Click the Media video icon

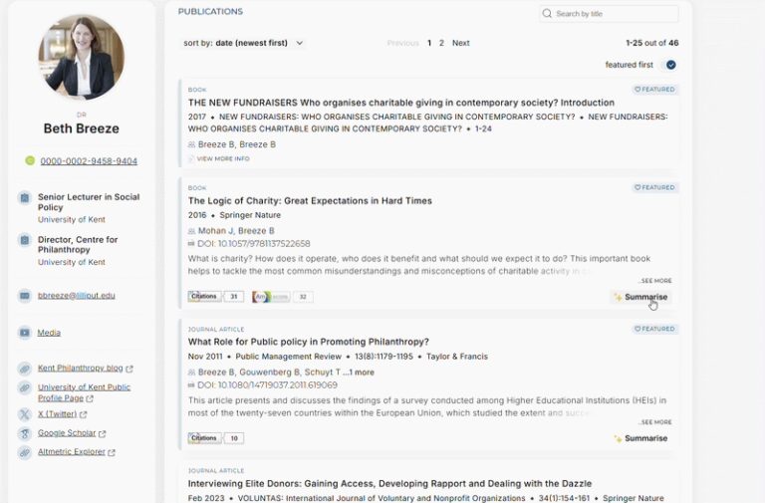(24, 333)
